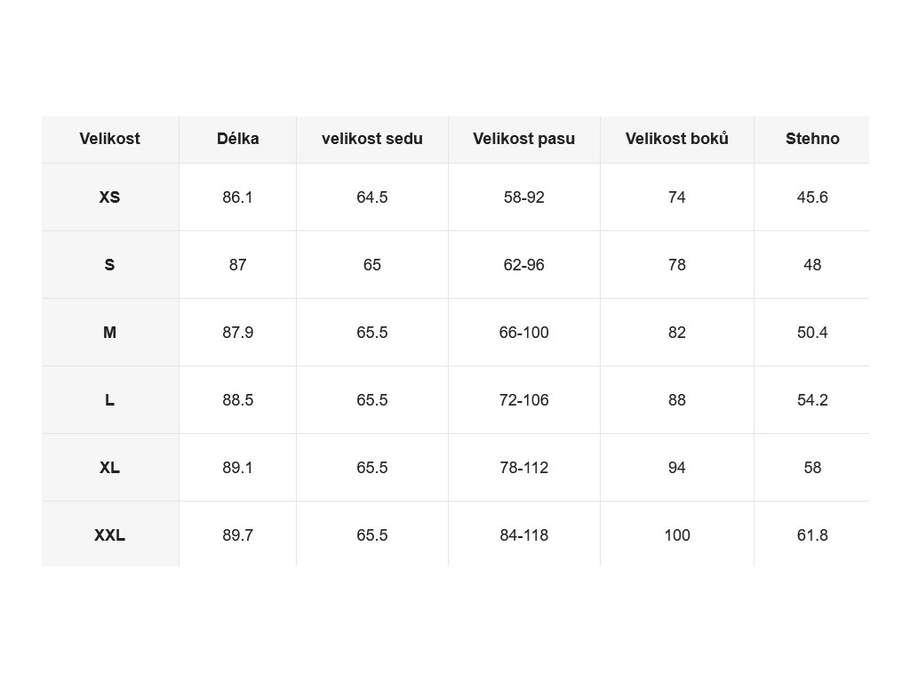Click the hip value 100

click(676, 534)
